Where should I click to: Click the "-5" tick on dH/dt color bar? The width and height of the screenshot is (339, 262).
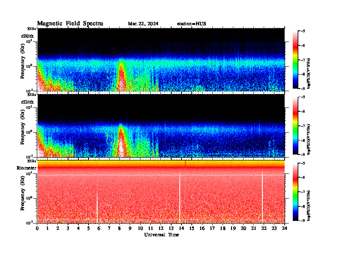(303, 31)
